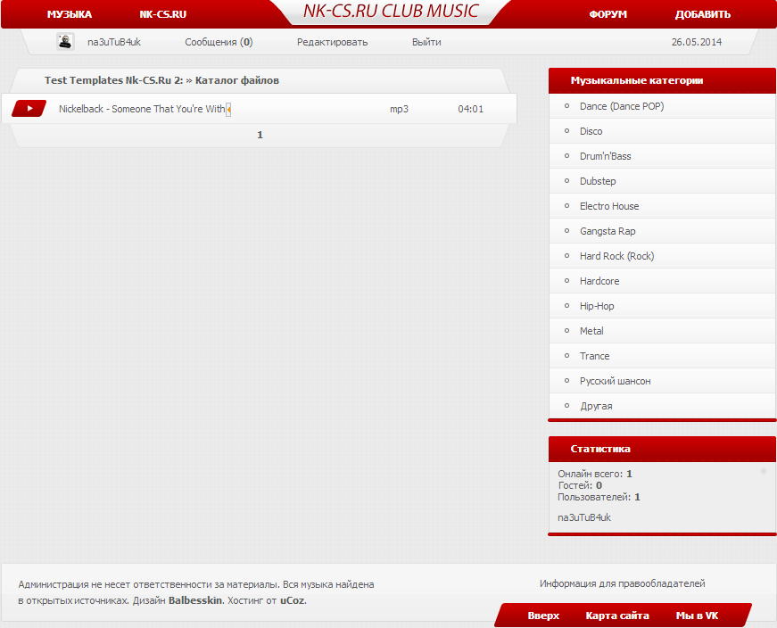Screen dimensions: 777x628
Task: Click the Музыкальные категории header
Action: coord(636,80)
